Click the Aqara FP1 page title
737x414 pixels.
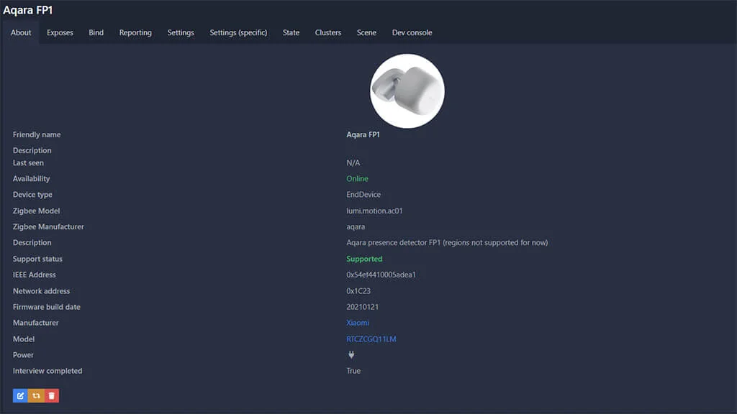[27, 10]
